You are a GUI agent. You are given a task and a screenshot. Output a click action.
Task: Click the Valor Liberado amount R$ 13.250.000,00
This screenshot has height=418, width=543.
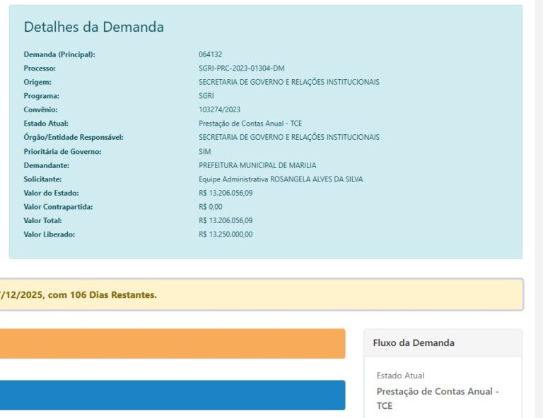(226, 234)
